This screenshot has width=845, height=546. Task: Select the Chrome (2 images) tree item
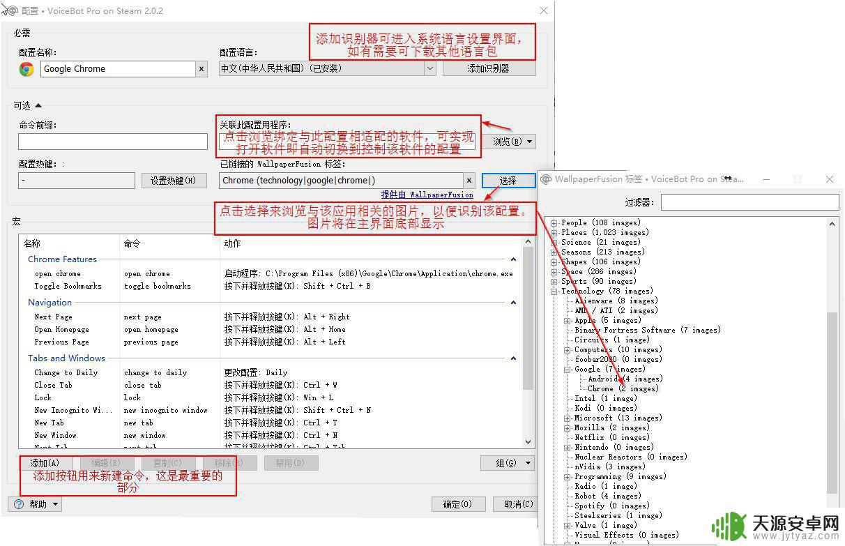coord(623,389)
